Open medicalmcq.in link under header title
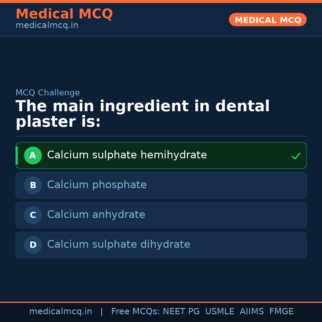Image resolution: width=322 pixels, height=322 pixels. click(x=47, y=25)
